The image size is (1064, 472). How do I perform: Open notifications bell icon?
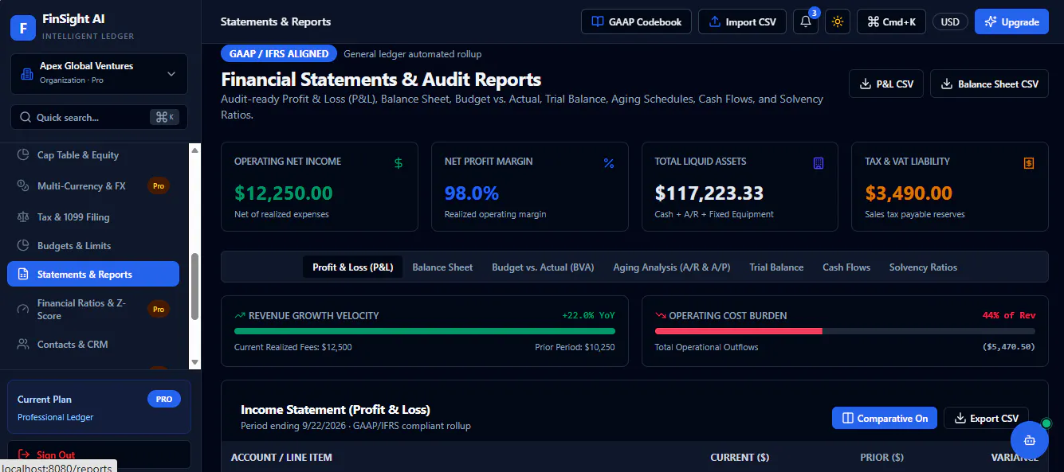pyautogui.click(x=806, y=21)
